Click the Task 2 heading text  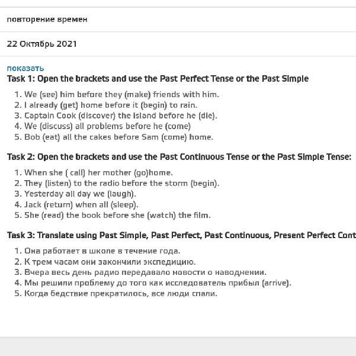click(179, 157)
